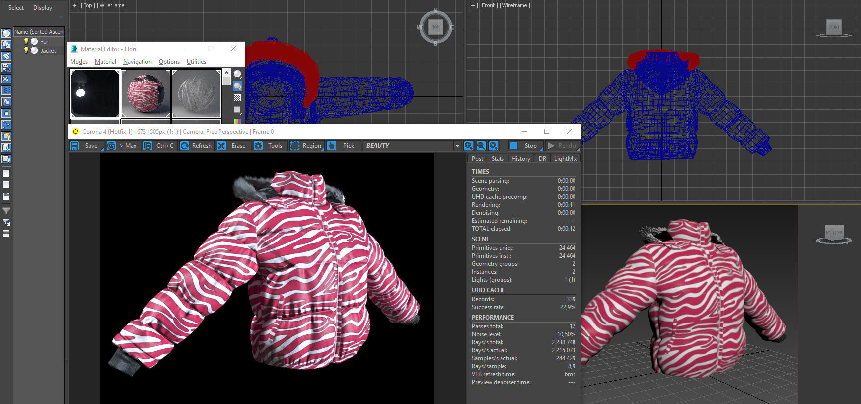Toggle the visibility lightbulb of the Jacket object
Viewport: 861px width, 404px height.
pos(26,51)
